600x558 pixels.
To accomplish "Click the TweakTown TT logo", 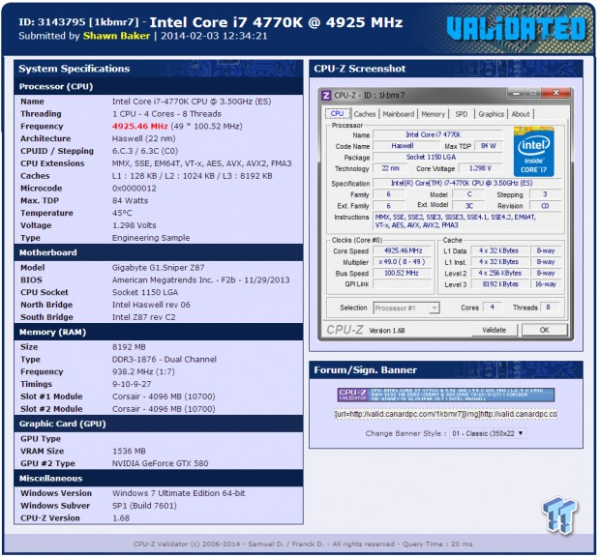I will 559,514.
